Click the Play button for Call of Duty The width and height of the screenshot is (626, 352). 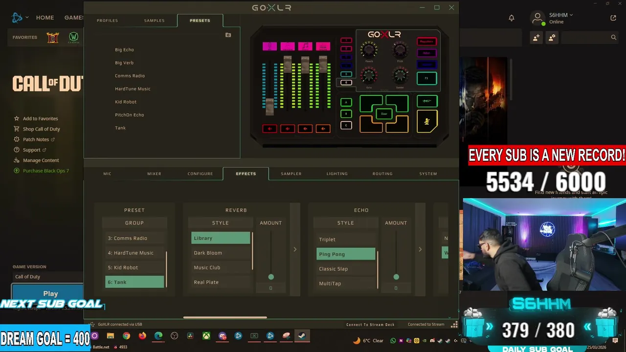coord(50,293)
